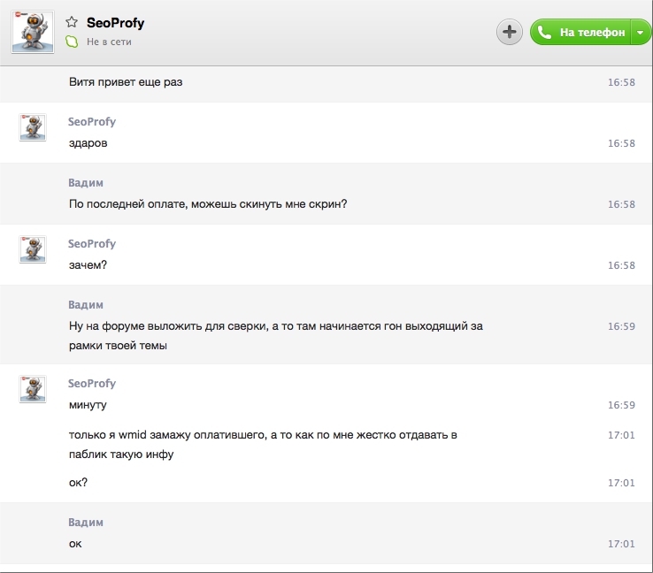This screenshot has height=573, width=653.
Task: Click the 16:59 timestamp beside минуту
Action: 621,406
